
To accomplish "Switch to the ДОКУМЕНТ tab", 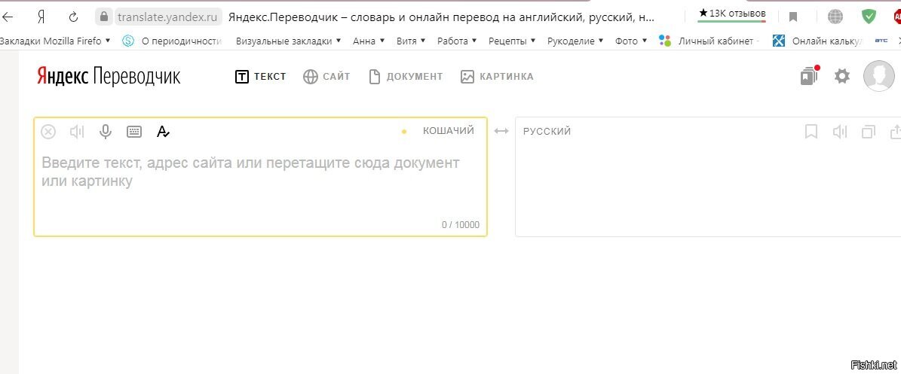I will 406,76.
